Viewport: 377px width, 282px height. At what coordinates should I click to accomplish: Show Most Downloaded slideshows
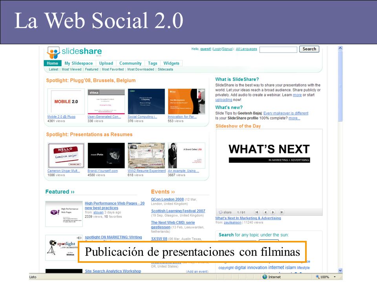tap(141, 69)
